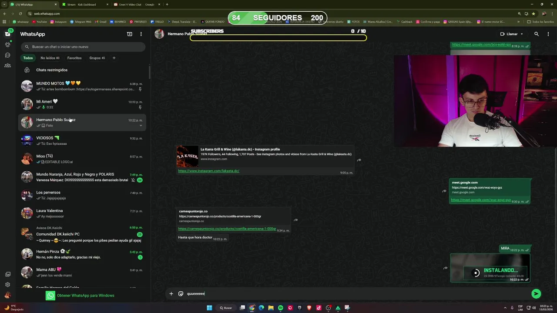Click Chrome reload page button
The height and width of the screenshot is (313, 557).
click(x=20, y=13)
